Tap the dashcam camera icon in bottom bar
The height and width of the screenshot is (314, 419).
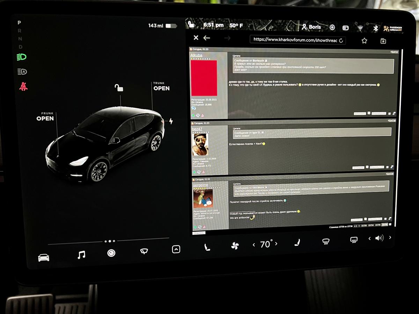pyautogui.click(x=111, y=253)
